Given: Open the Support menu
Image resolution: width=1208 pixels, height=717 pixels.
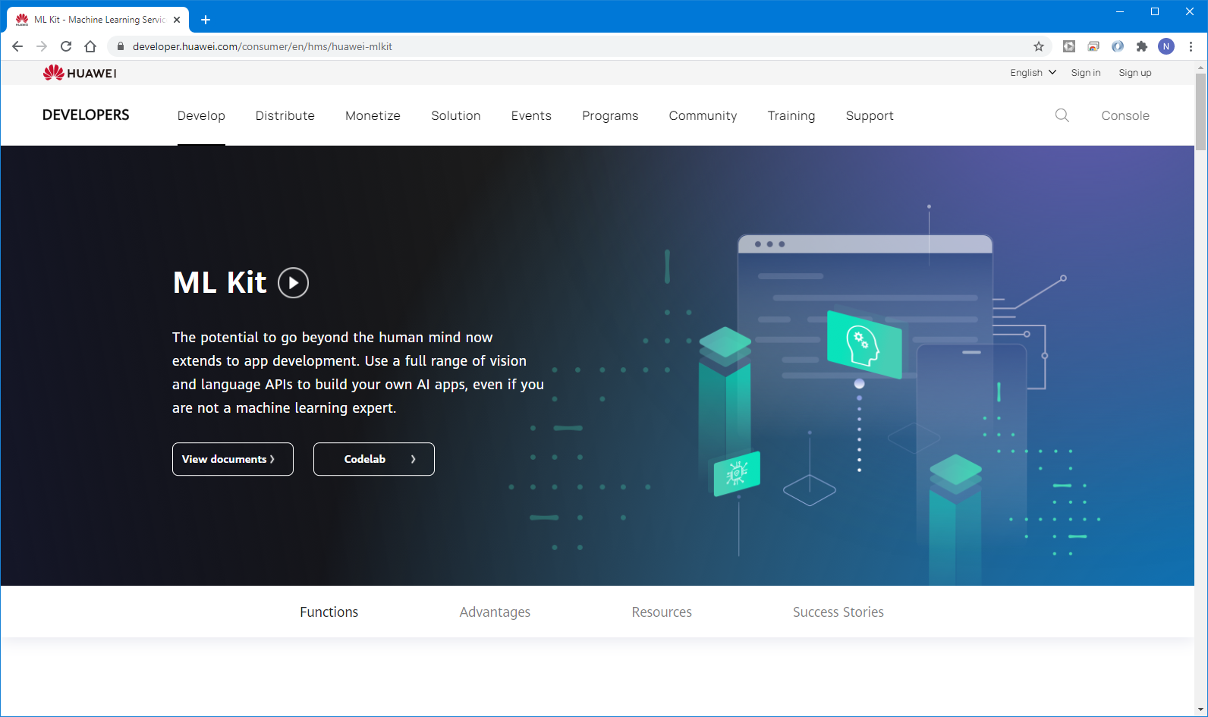Looking at the screenshot, I should (x=870, y=115).
